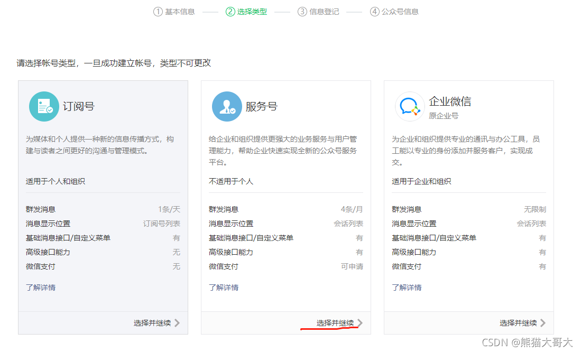This screenshot has height=352, width=581.
Task: Go to step 1 基本信息
Action: (174, 12)
